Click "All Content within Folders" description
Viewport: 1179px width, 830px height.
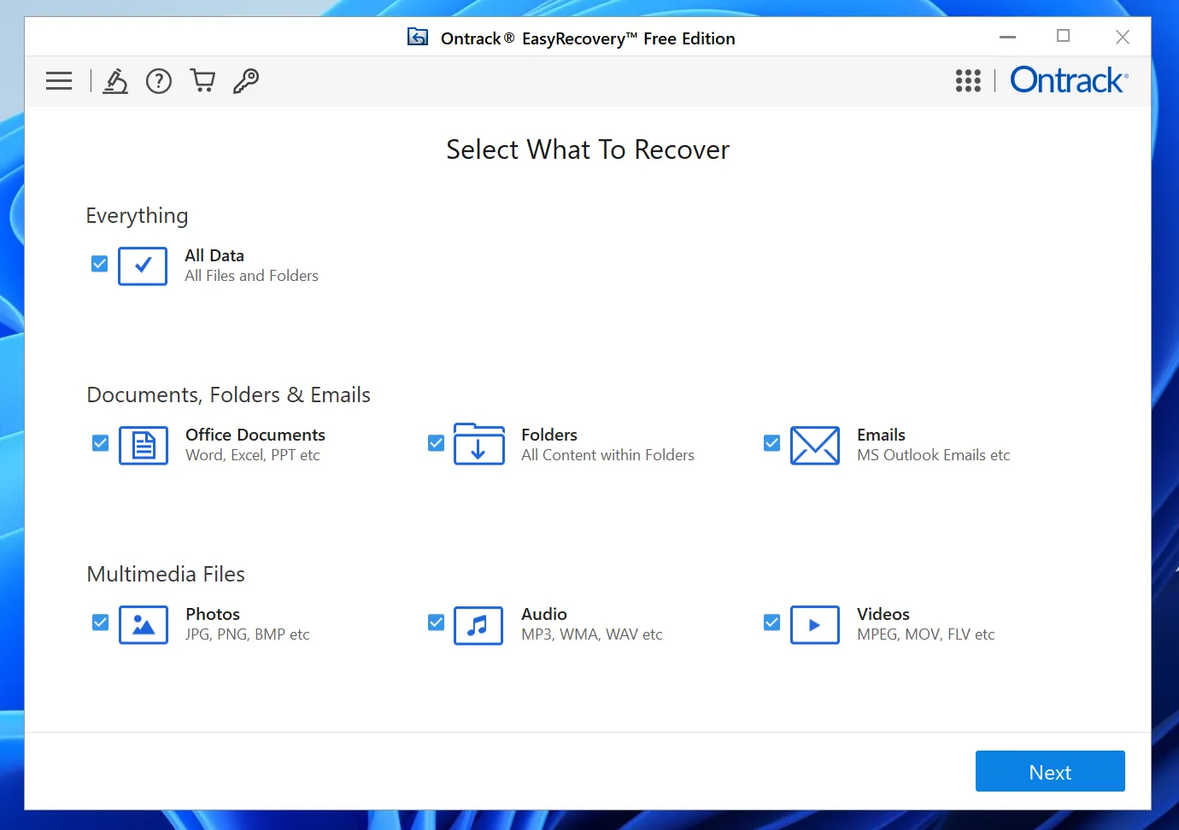(607, 455)
